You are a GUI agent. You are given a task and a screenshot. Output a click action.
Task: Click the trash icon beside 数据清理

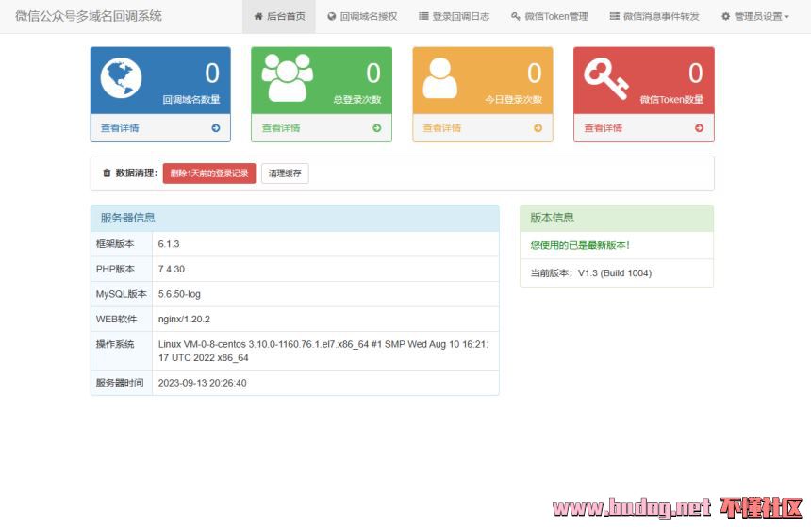point(107,173)
